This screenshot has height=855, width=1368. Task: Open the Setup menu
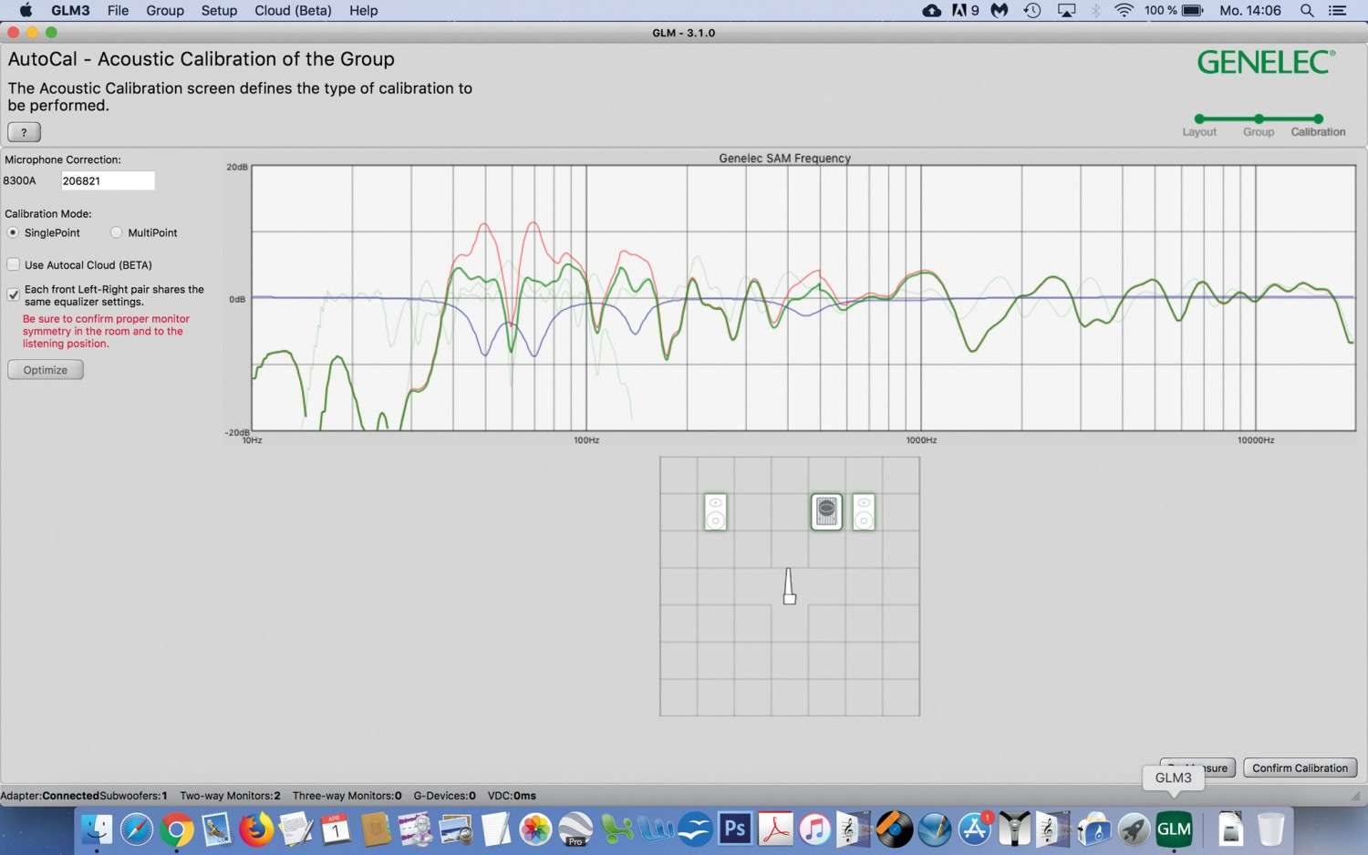219,11
